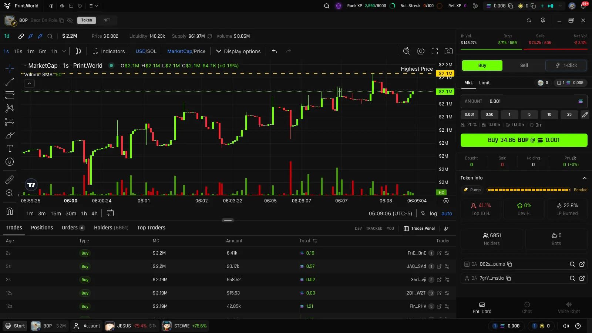Select the Sell tab in trade panel

524,65
